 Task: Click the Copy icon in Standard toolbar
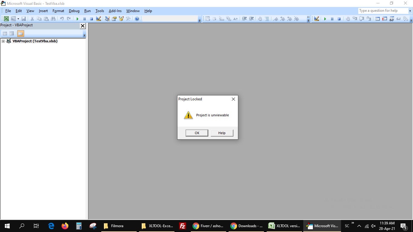click(x=39, y=19)
